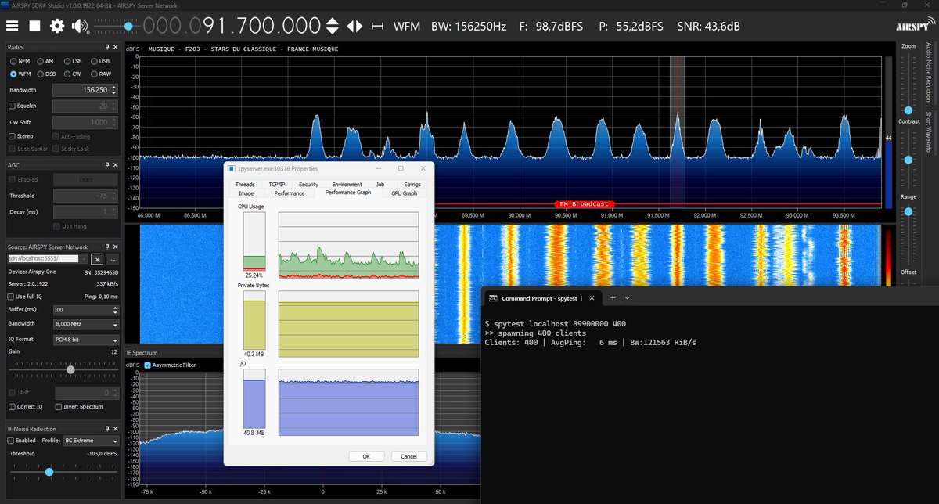Untick the Asymmetric Filter checkbox
Image resolution: width=939 pixels, height=504 pixels.
147,365
